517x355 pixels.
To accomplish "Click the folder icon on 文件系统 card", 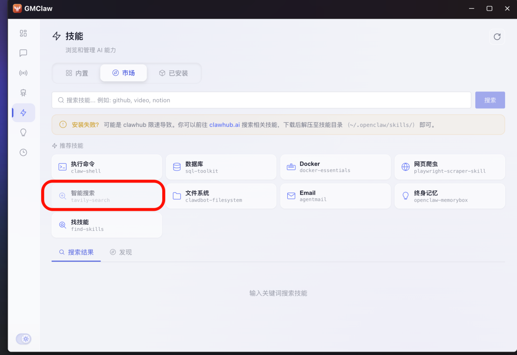I will pyautogui.click(x=177, y=196).
